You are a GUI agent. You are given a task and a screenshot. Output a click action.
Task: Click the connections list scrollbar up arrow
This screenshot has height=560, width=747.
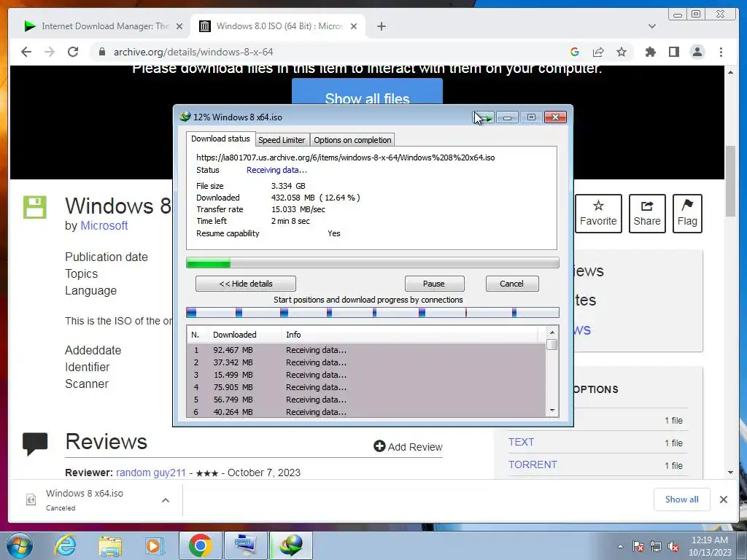pyautogui.click(x=552, y=332)
